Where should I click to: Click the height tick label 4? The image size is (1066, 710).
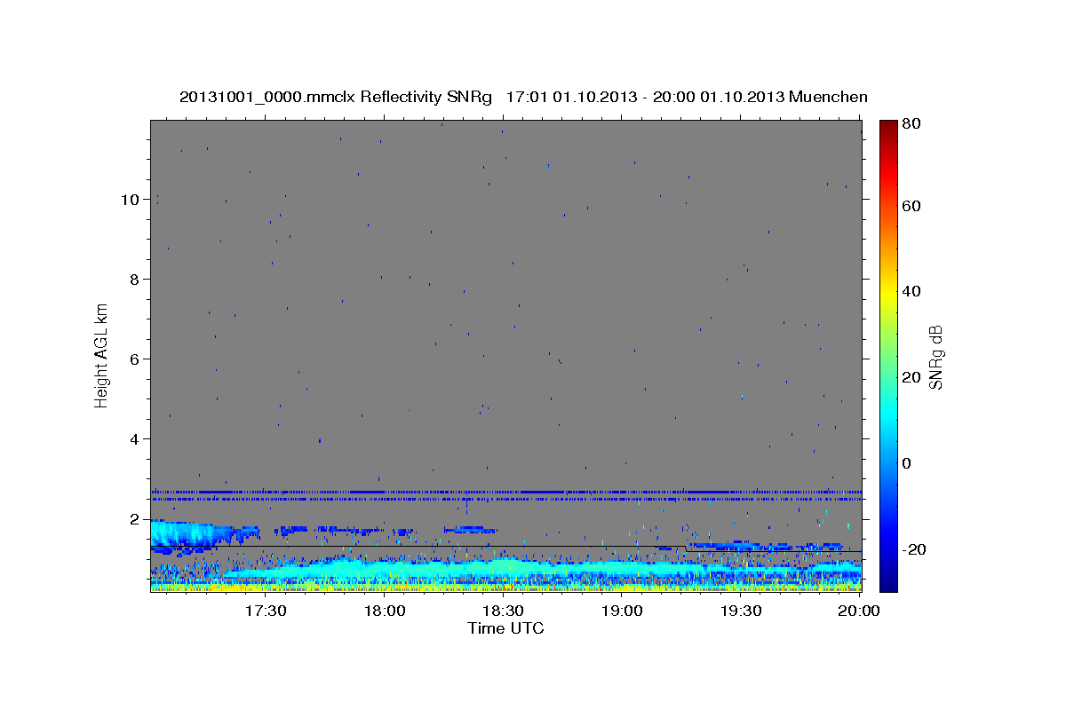click(x=135, y=439)
